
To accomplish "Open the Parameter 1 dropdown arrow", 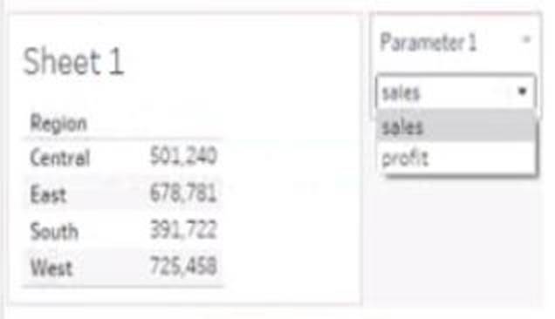I will click(x=522, y=92).
